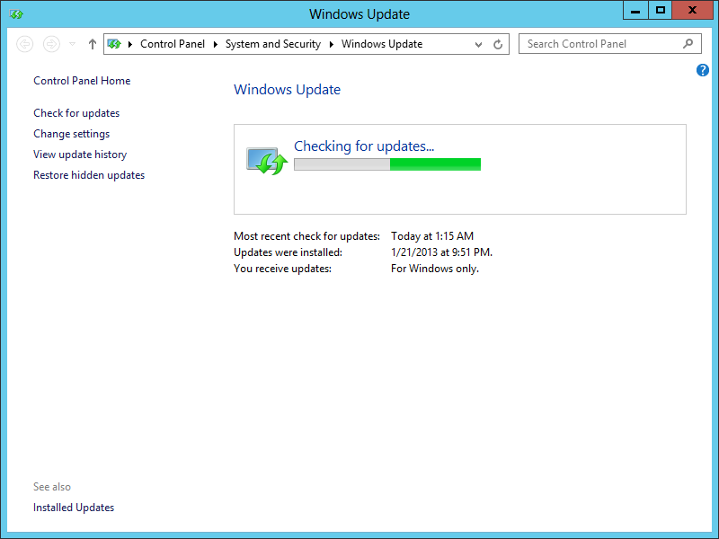Click the magnifier icon in the search box
The height and width of the screenshot is (539, 719).
688,43
